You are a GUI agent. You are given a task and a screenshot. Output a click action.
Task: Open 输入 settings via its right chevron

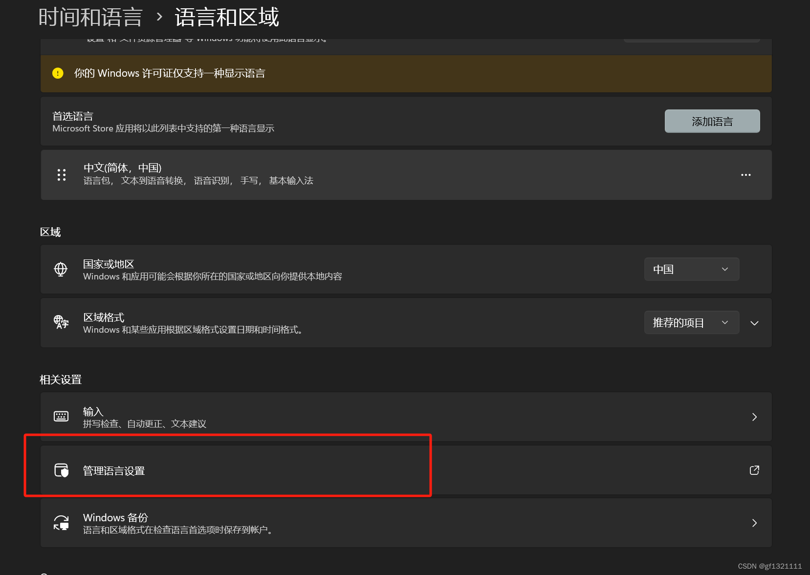coord(754,417)
